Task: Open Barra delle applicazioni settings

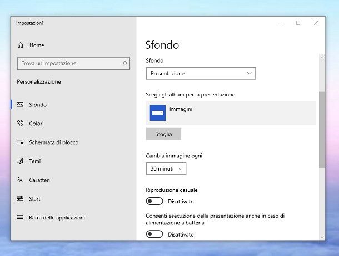Action: (73, 217)
